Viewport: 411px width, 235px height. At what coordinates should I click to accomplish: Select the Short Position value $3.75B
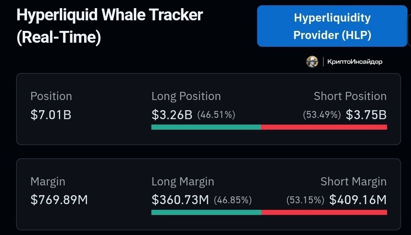point(366,115)
